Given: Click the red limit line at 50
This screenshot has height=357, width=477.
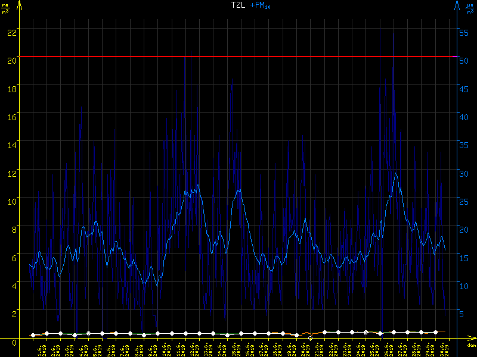Looking at the screenshot, I should point(238,57).
